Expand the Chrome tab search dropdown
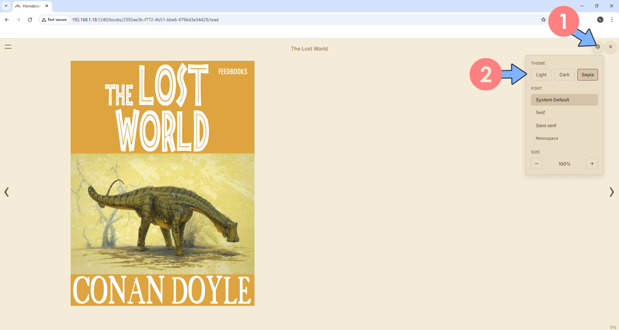This screenshot has width=619, height=330. [6, 6]
